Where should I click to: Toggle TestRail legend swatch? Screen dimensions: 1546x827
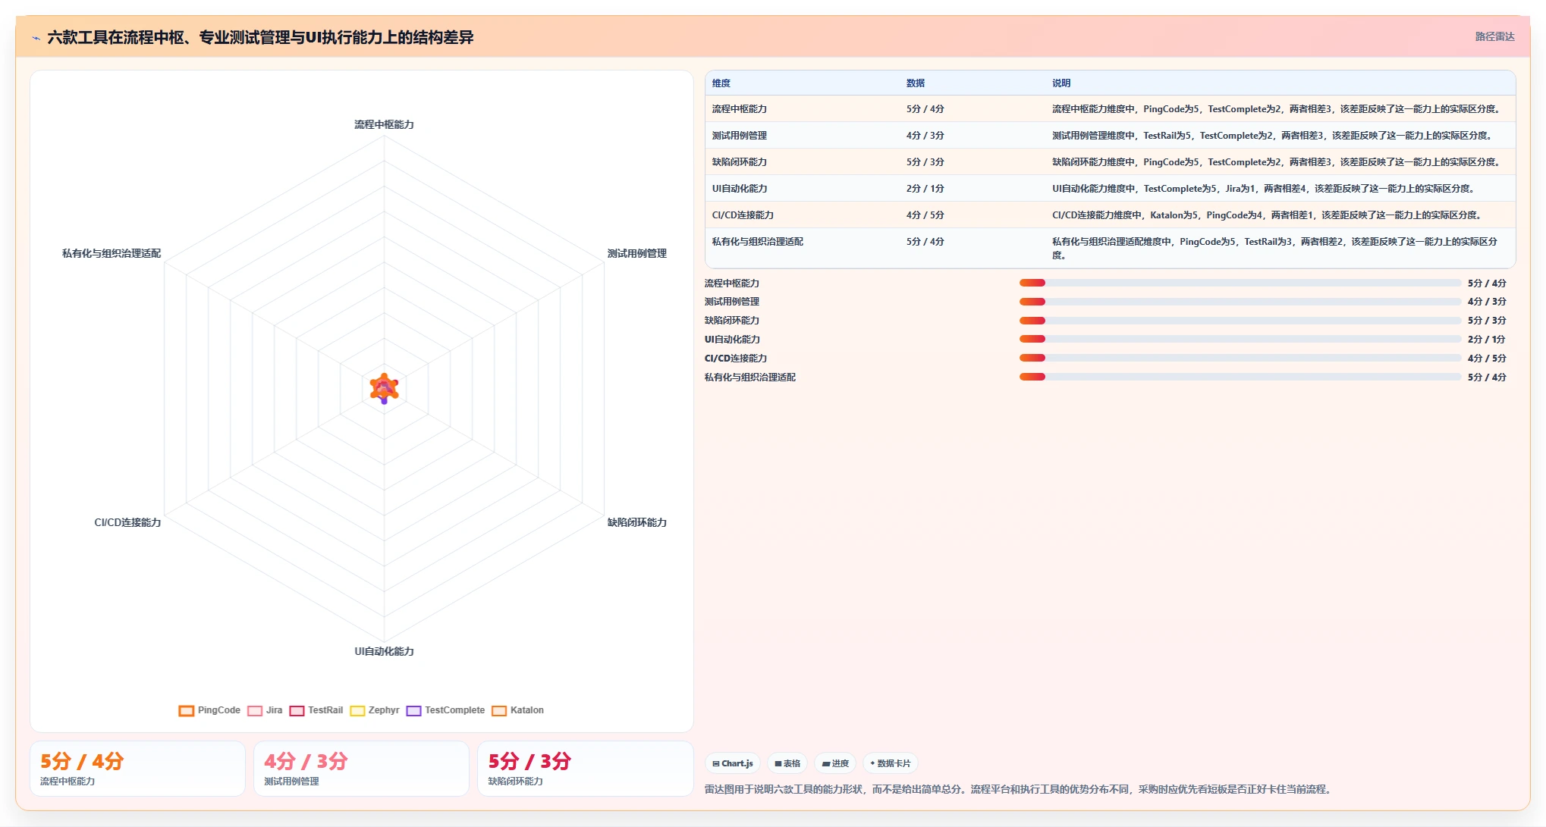point(297,710)
